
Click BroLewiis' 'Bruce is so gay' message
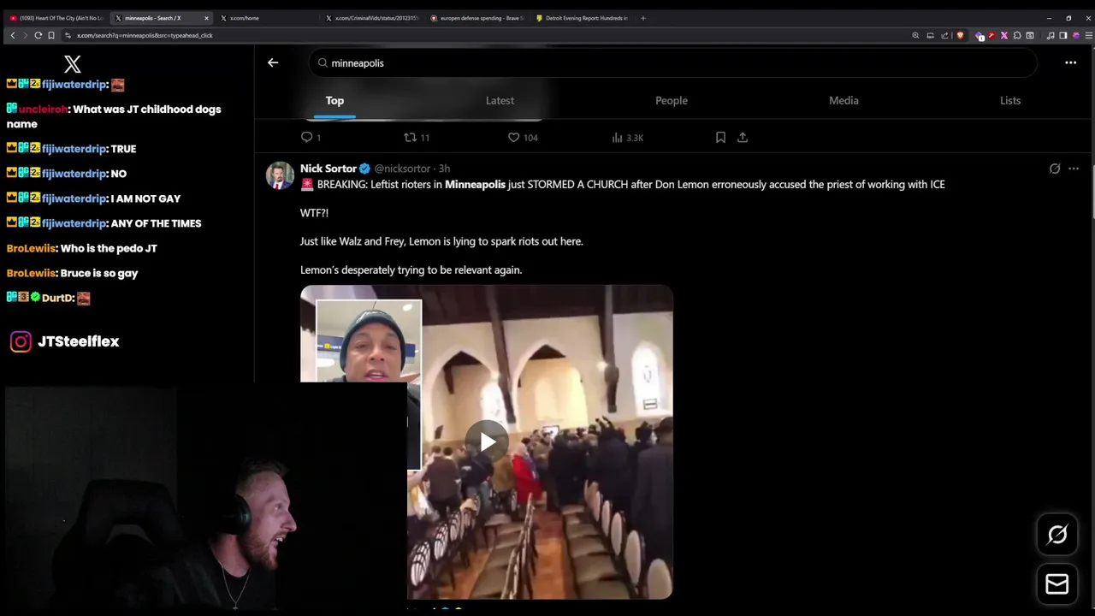tap(72, 273)
